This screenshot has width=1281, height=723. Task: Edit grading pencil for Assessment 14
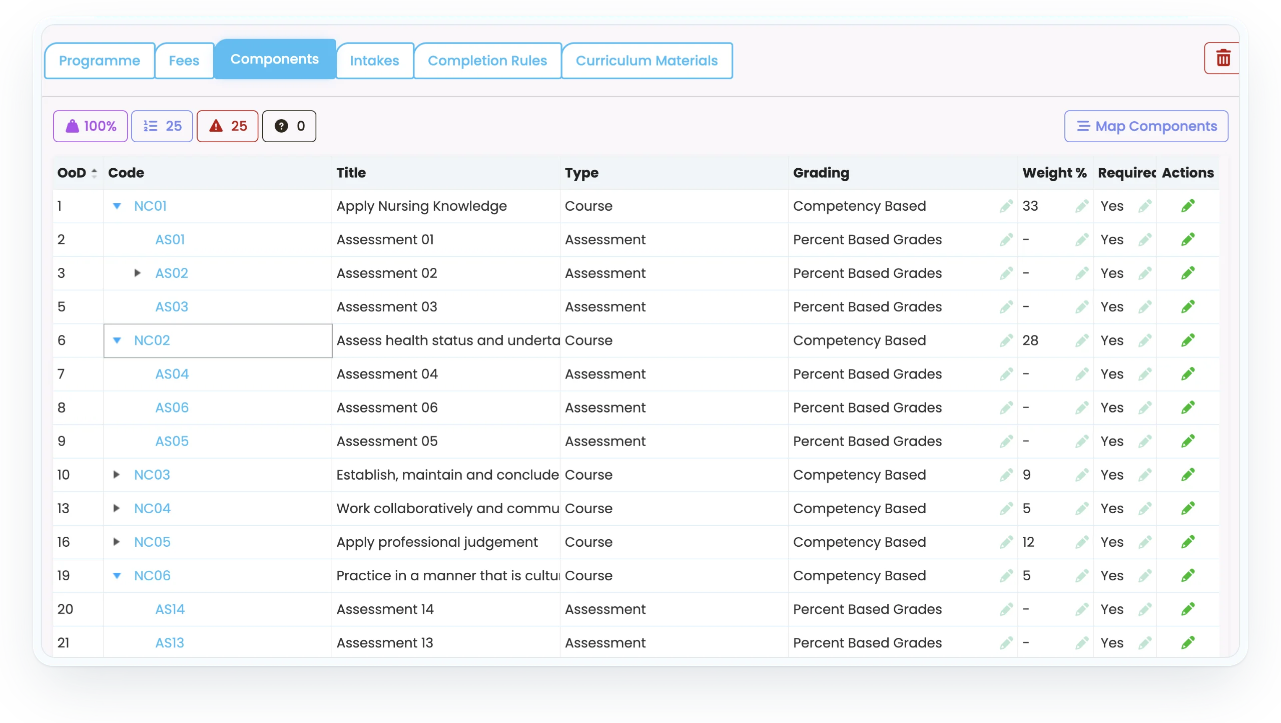pyautogui.click(x=1006, y=609)
